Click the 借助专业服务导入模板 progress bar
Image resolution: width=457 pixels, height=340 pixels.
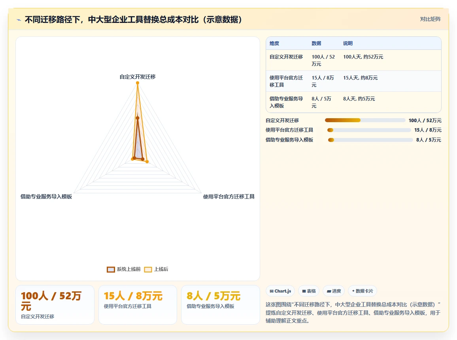[370, 140]
